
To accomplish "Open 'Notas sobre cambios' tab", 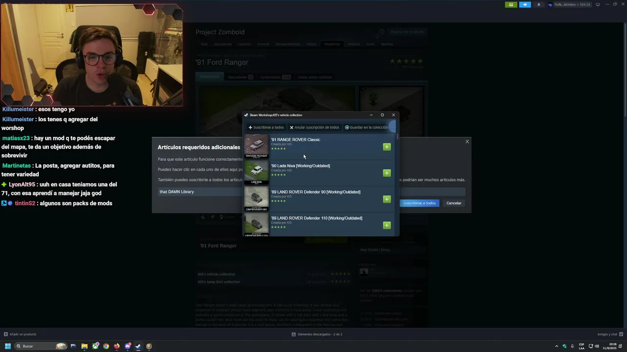I will tap(314, 77).
